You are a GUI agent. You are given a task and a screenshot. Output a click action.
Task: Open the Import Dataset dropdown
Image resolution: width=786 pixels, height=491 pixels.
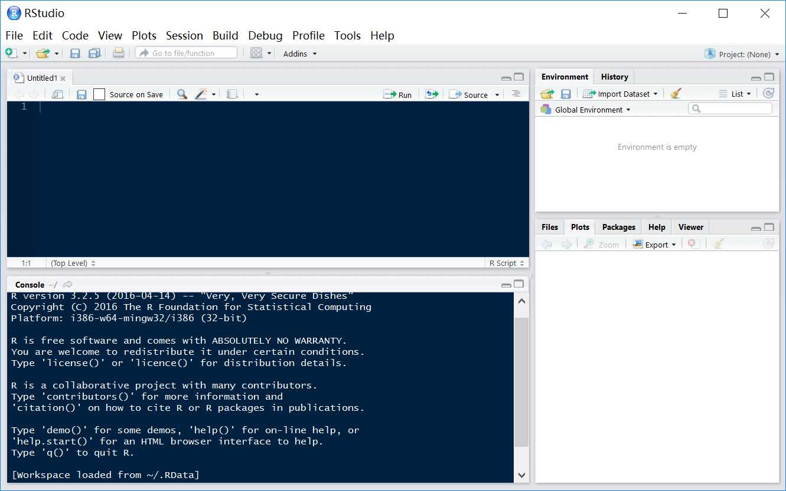[x=620, y=94]
